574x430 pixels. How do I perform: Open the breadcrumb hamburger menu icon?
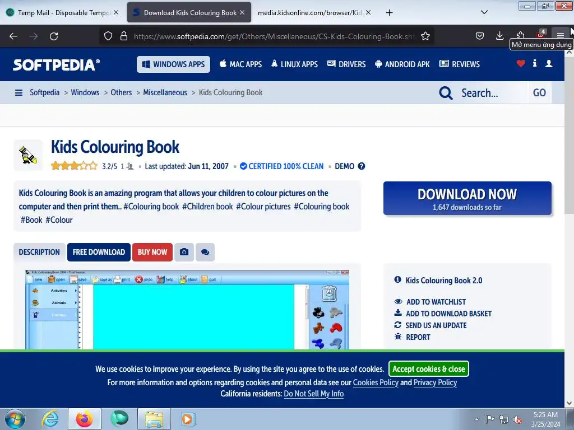(18, 93)
